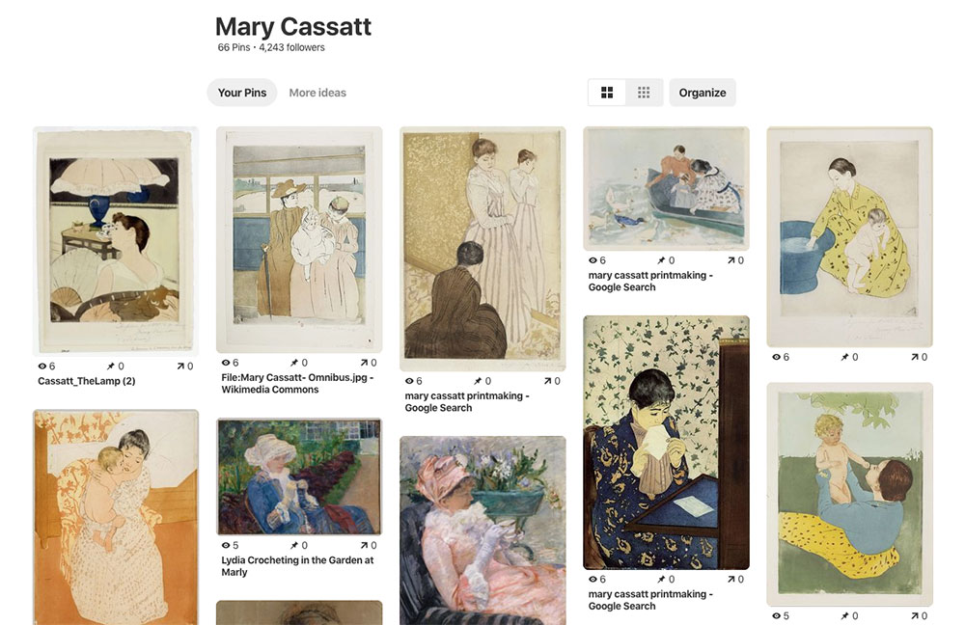The height and width of the screenshot is (625, 965).
Task: Click the eye icon under the Omnibus pin
Action: [x=226, y=363]
